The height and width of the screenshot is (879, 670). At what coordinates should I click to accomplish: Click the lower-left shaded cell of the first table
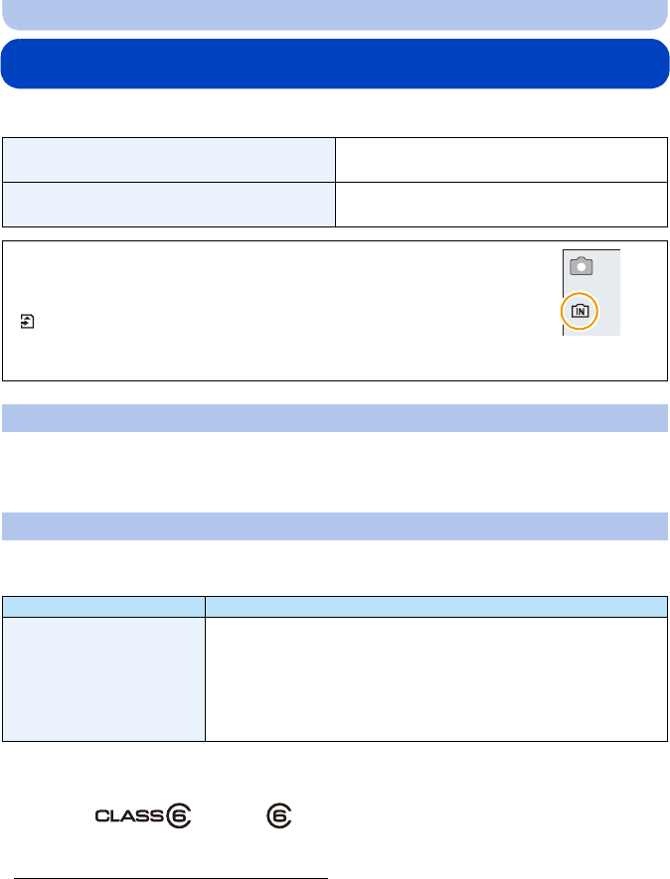(x=168, y=205)
